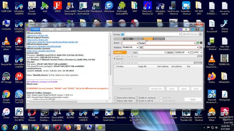Click the Identify Device button
The image size is (234, 131).
(x=190, y=34)
